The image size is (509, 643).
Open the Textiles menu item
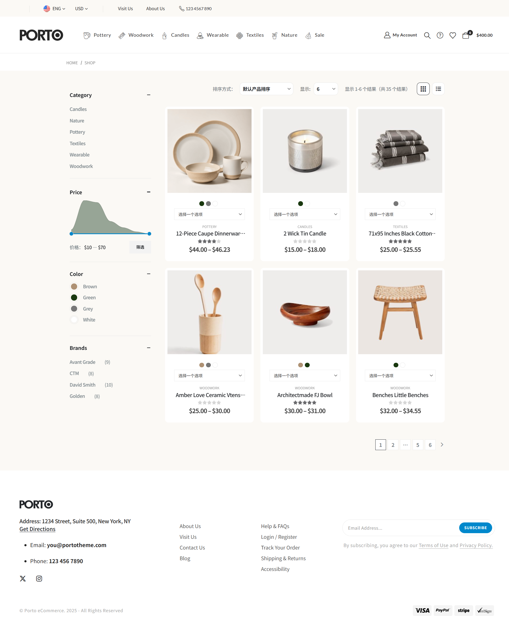[250, 35]
